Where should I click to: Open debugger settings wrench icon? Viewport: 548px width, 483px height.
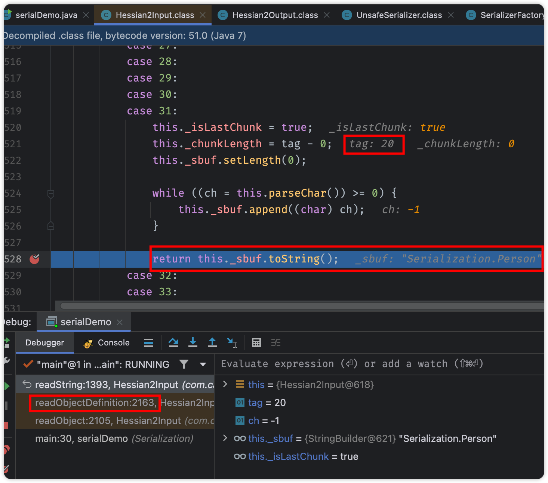[x=6, y=361]
